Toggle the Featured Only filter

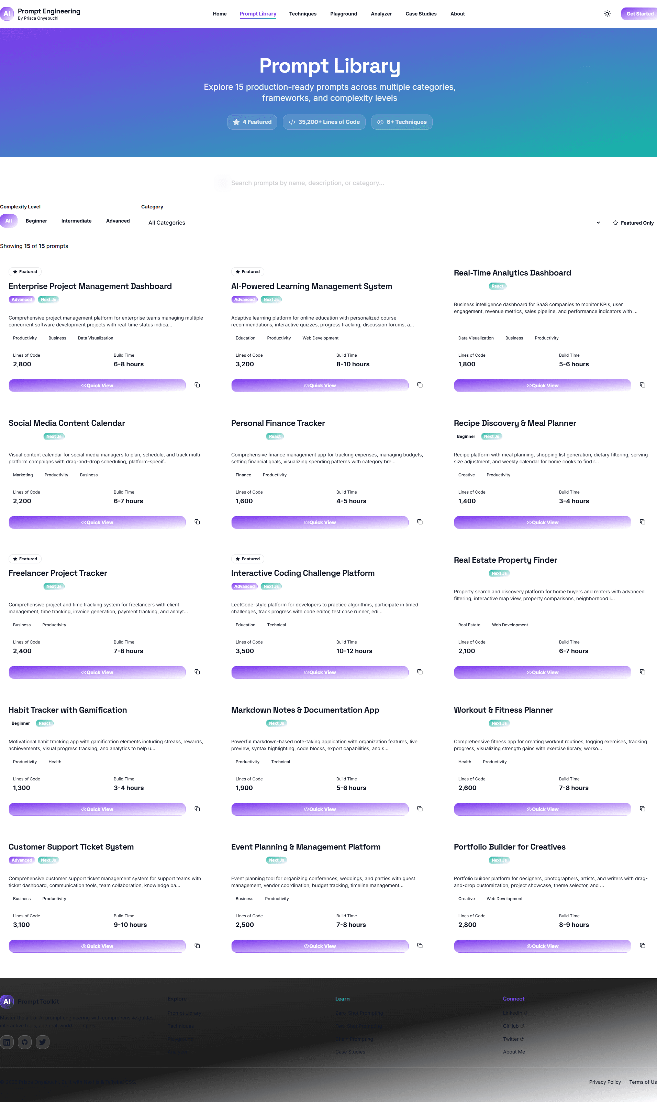[x=633, y=223]
